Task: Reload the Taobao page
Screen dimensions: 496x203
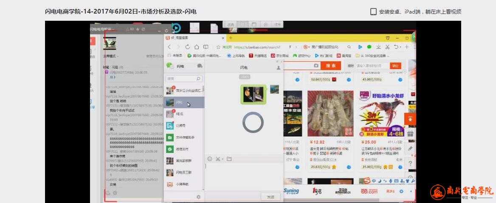Action: pyautogui.click(x=188, y=47)
